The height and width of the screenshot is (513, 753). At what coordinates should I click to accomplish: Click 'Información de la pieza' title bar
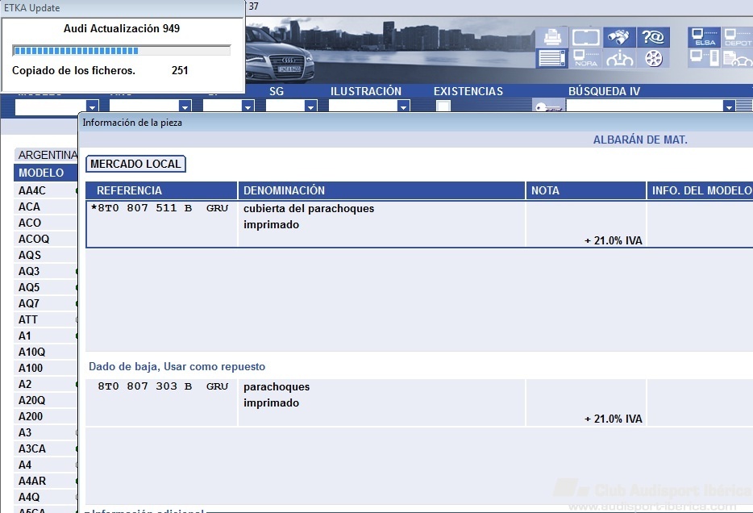click(415, 123)
